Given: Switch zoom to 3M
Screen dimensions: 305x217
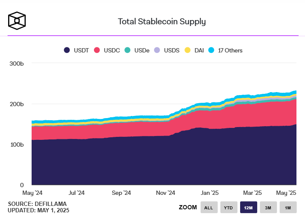Looking at the screenshot, I should point(268,208).
